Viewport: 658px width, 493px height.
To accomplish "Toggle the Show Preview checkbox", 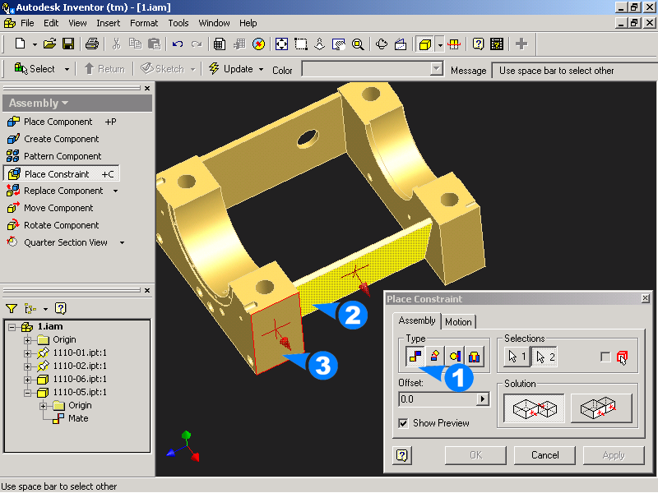I will pyautogui.click(x=403, y=423).
